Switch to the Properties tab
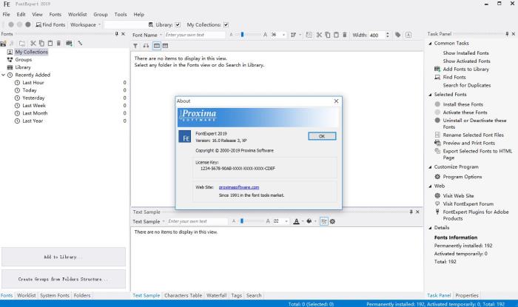This screenshot has height=307, width=518. (x=467, y=295)
